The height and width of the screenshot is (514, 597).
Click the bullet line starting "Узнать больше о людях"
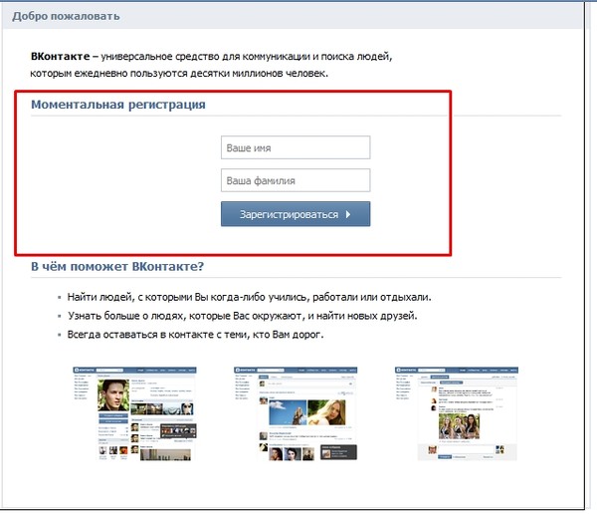point(243,316)
